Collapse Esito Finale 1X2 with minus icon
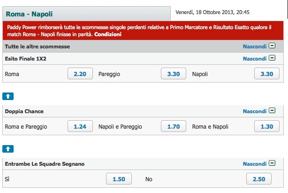 pyautogui.click(x=272, y=58)
